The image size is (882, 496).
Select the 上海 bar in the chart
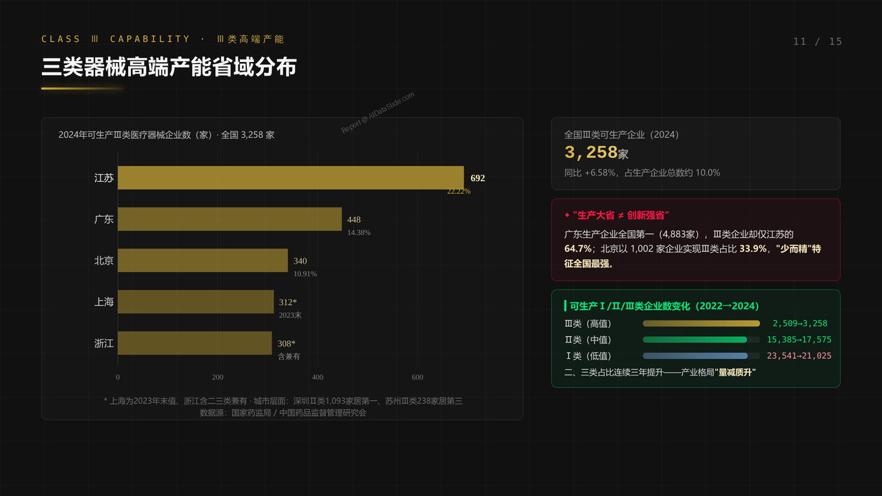196,302
